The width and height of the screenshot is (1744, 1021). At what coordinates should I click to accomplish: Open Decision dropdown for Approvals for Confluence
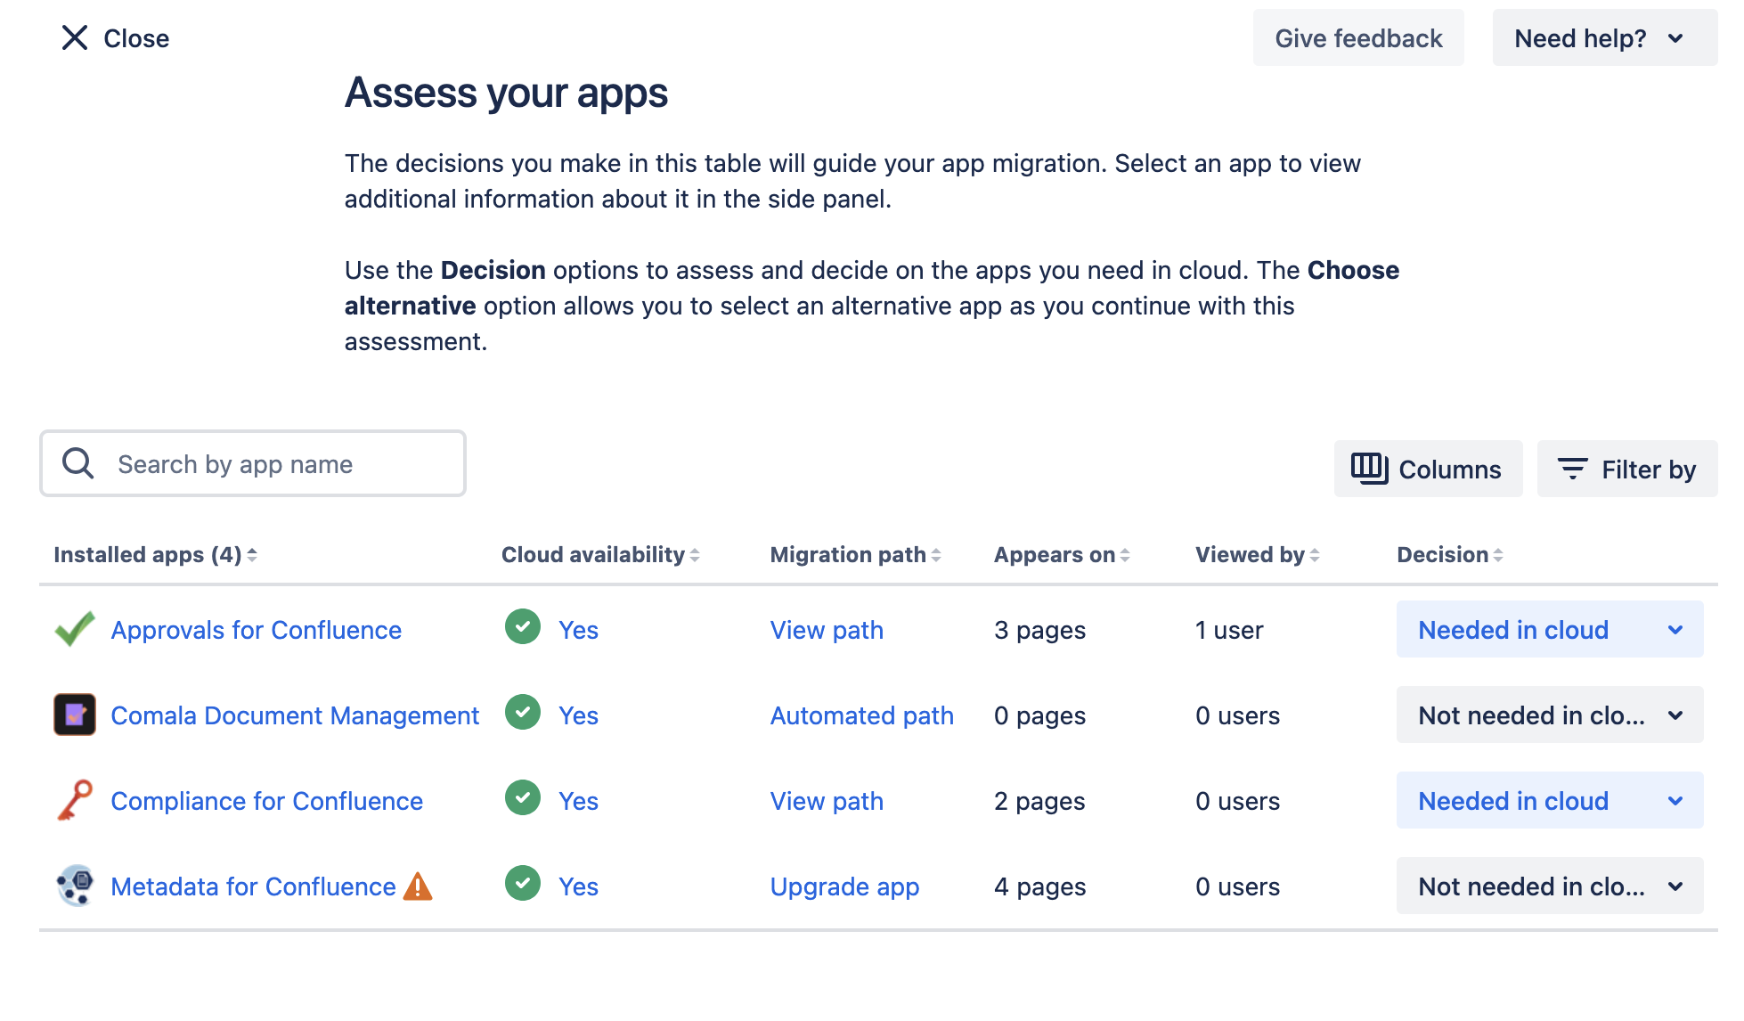coord(1550,630)
